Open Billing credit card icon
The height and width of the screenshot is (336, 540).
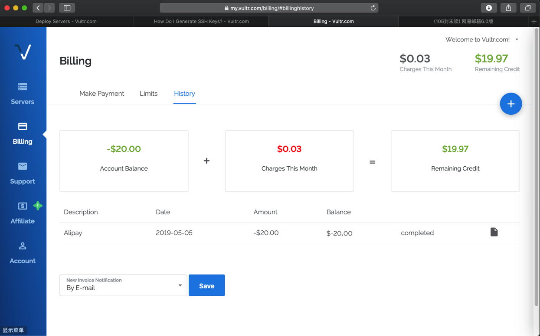[23, 126]
